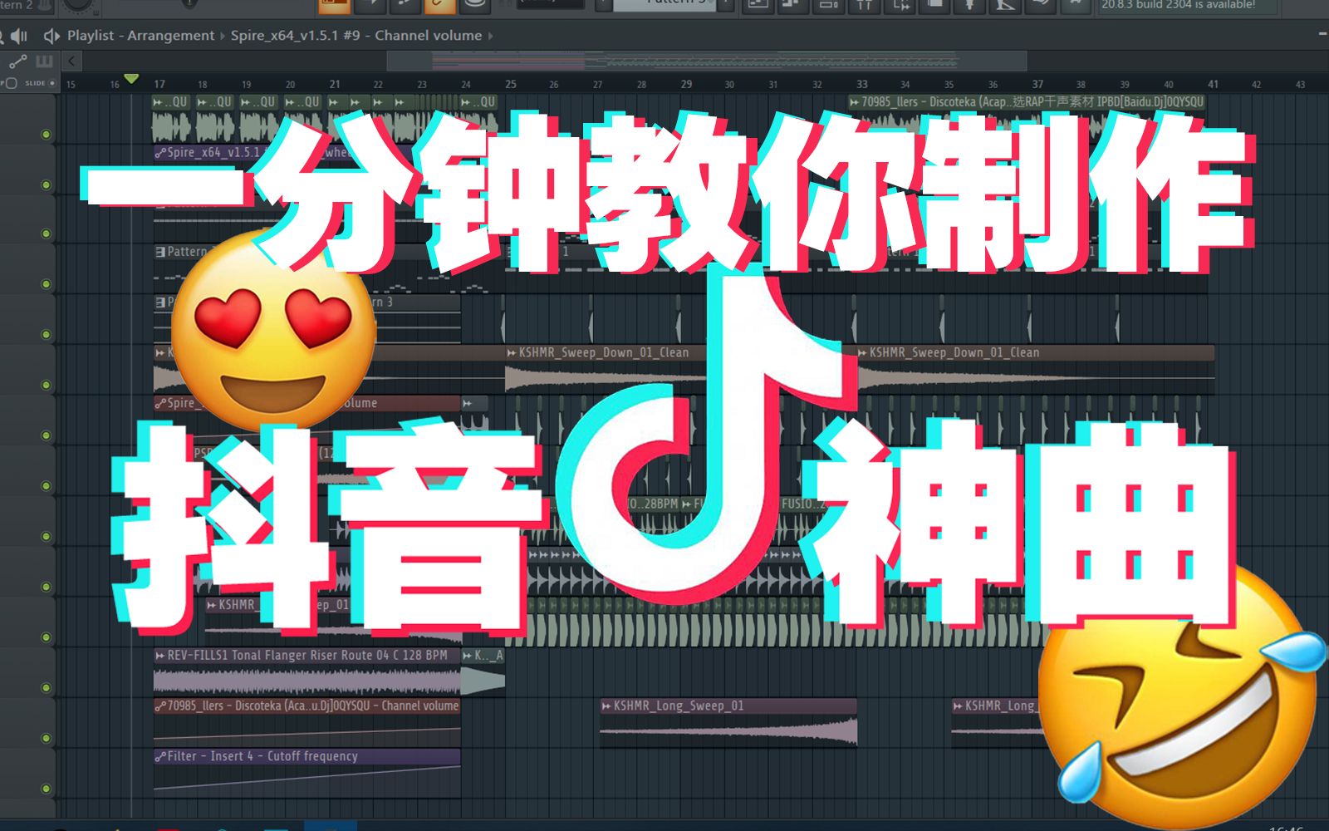Select the KSHMR_Long_Sweep_01 audio clip
Image resolution: width=1329 pixels, height=831 pixels.
(x=728, y=723)
